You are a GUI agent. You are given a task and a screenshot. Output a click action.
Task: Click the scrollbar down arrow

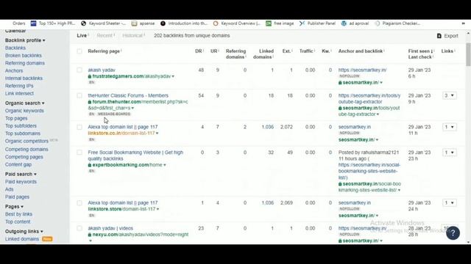coord(468,242)
